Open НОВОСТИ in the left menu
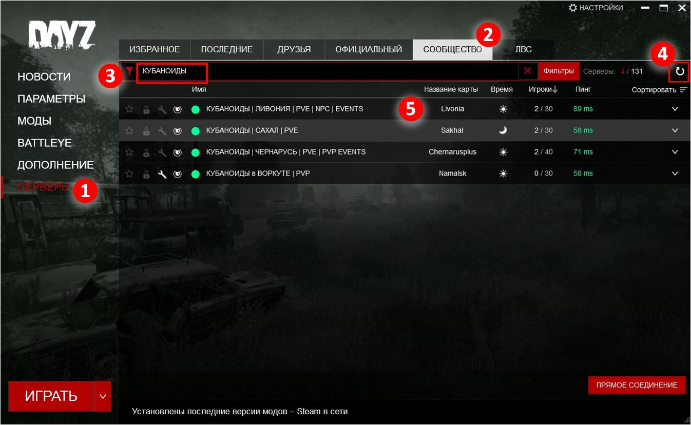This screenshot has width=691, height=425. coord(44,77)
